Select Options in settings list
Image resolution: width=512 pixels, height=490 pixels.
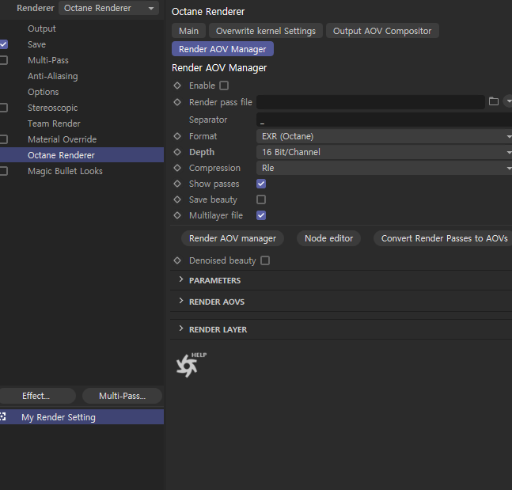click(43, 92)
